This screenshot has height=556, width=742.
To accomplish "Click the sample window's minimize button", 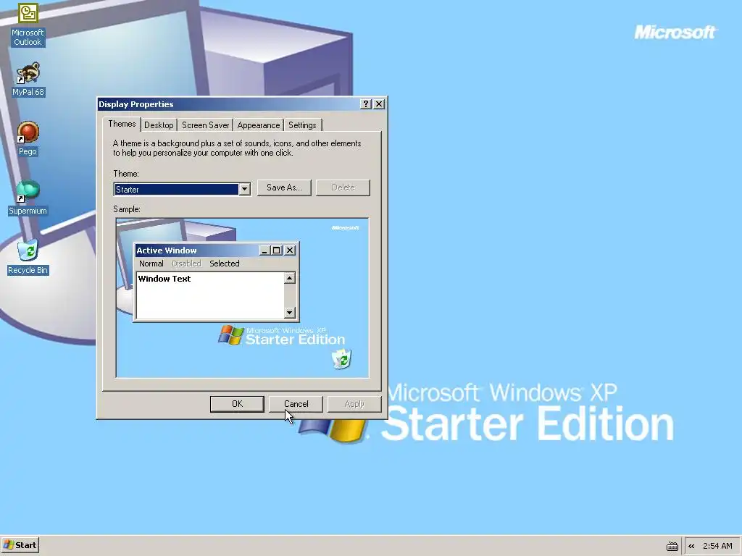I will [x=264, y=250].
